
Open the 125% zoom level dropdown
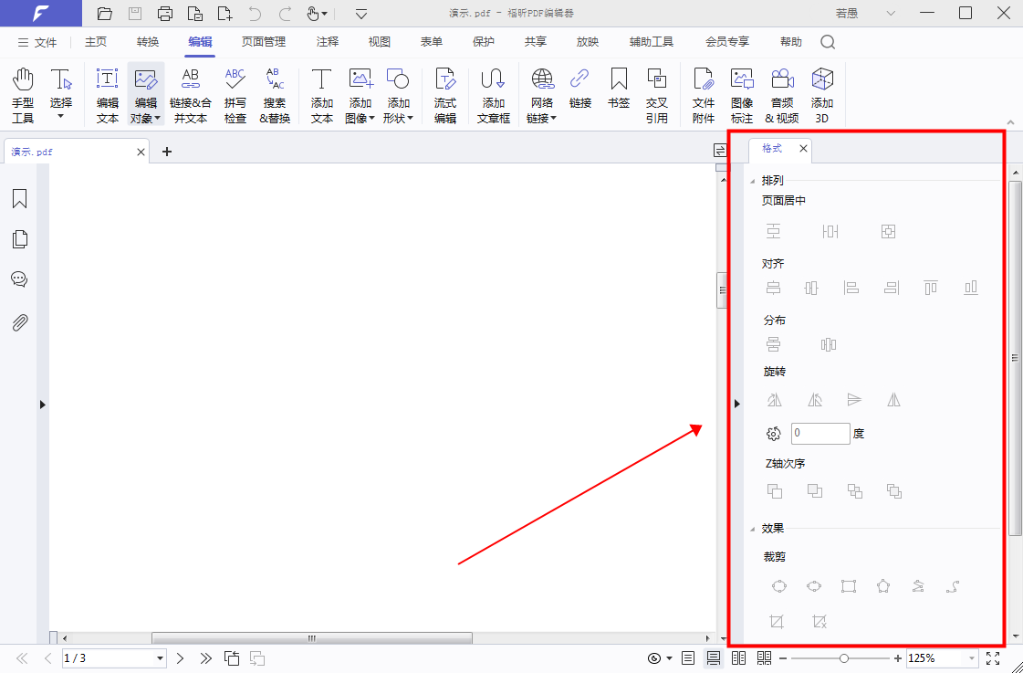[x=972, y=658]
